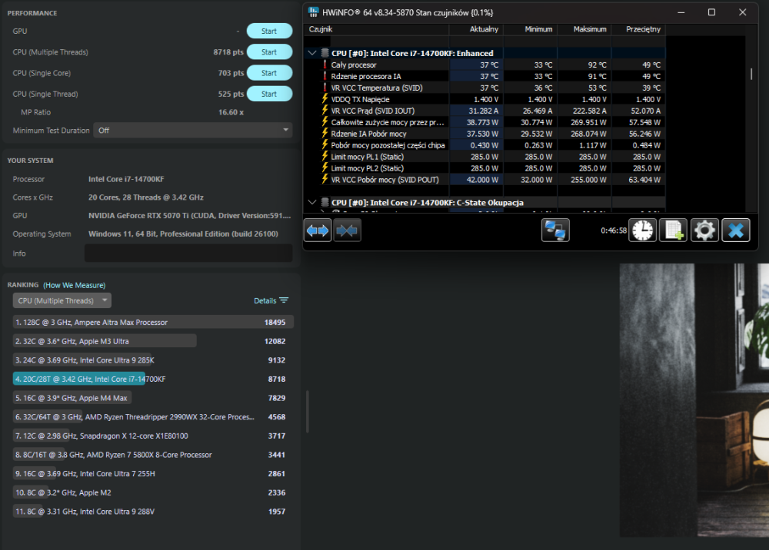
Task: Open the Minimum Test Duration dropdown
Action: click(193, 131)
